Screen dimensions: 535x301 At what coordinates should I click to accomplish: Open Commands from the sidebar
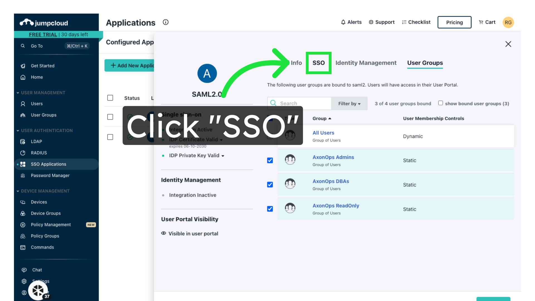[x=42, y=247]
